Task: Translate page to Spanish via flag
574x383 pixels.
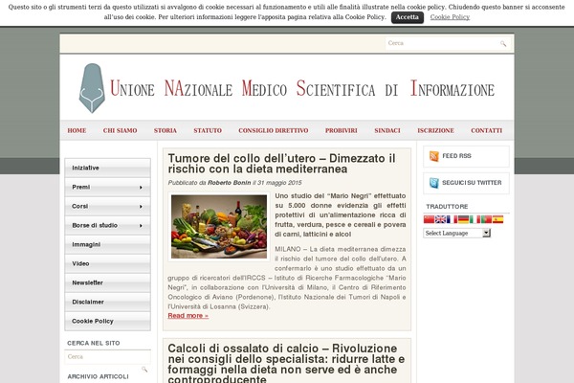Action: pyautogui.click(x=497, y=219)
